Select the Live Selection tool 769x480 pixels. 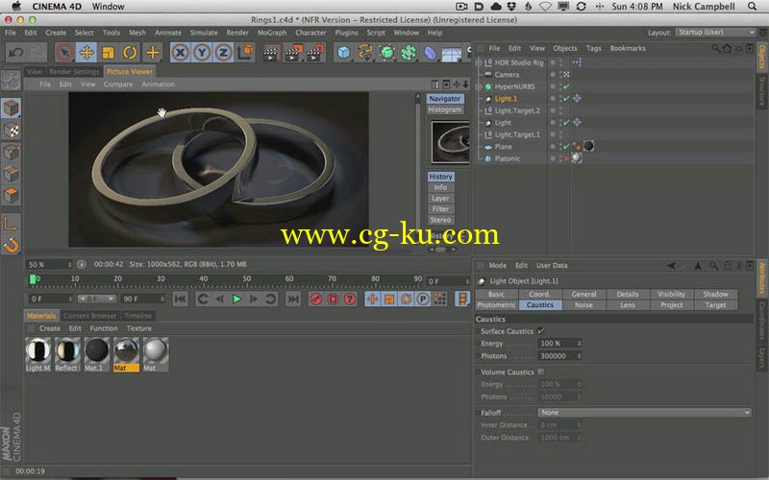(x=64, y=53)
